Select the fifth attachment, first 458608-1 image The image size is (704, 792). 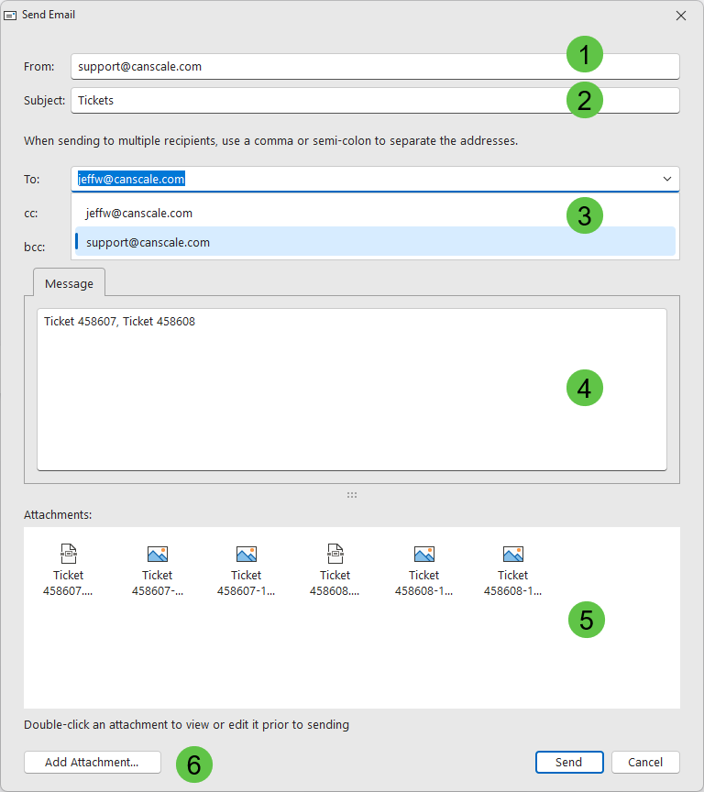point(423,554)
